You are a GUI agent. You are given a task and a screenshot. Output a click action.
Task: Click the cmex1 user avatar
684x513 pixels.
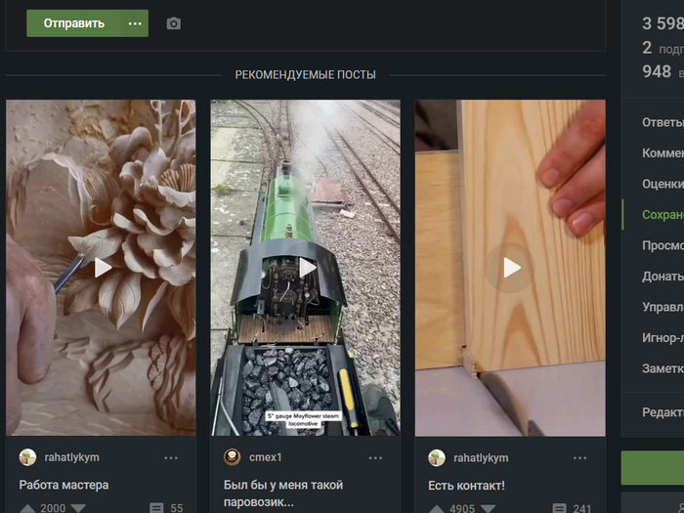pyautogui.click(x=233, y=457)
